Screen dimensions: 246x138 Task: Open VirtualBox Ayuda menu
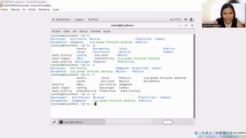point(56,10)
